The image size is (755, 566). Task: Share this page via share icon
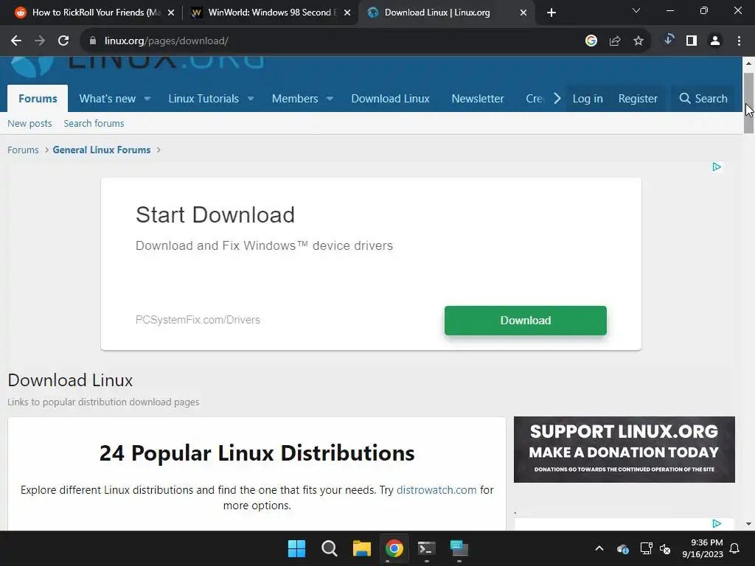point(615,41)
